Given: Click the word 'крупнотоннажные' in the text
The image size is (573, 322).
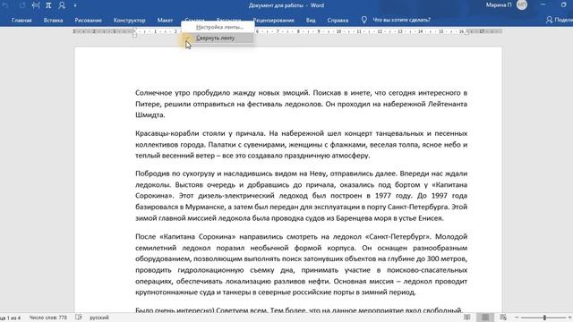Looking at the screenshot, I should pyautogui.click(x=164, y=292).
